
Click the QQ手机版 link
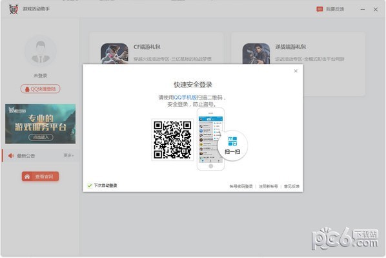pos(185,98)
